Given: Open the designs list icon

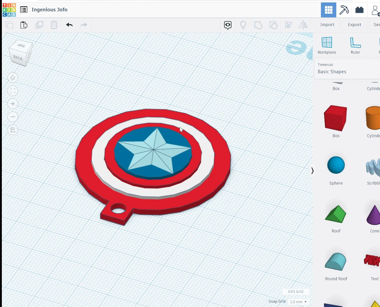Looking at the screenshot, I should (24, 10).
